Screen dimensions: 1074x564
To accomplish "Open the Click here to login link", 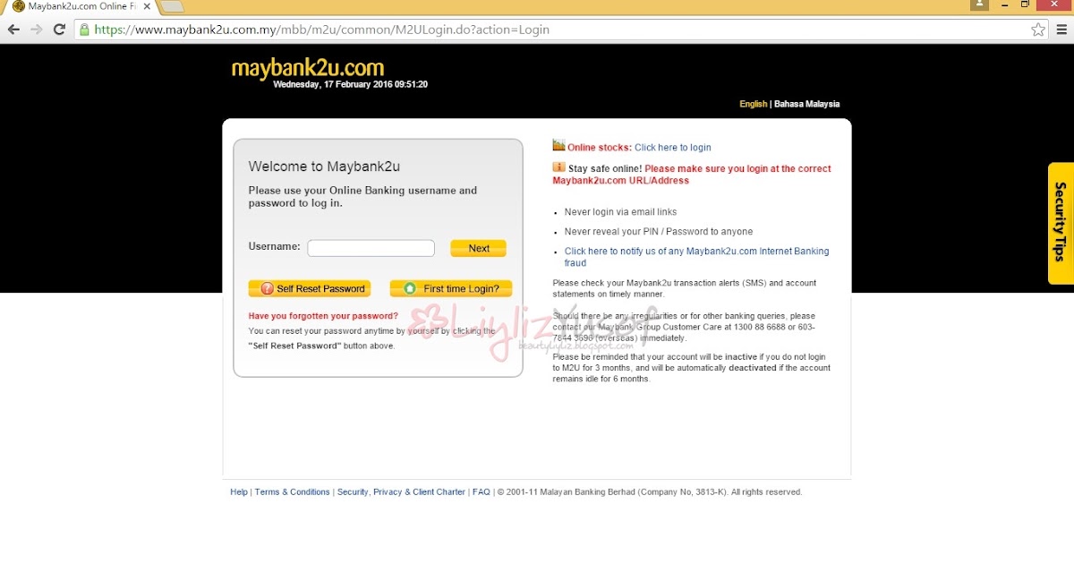I will (673, 148).
